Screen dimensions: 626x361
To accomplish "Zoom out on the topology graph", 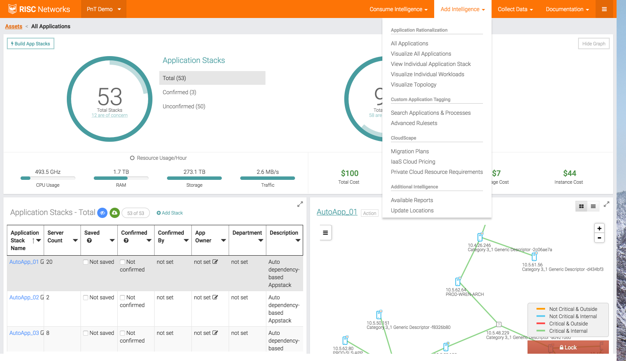I will tap(599, 238).
